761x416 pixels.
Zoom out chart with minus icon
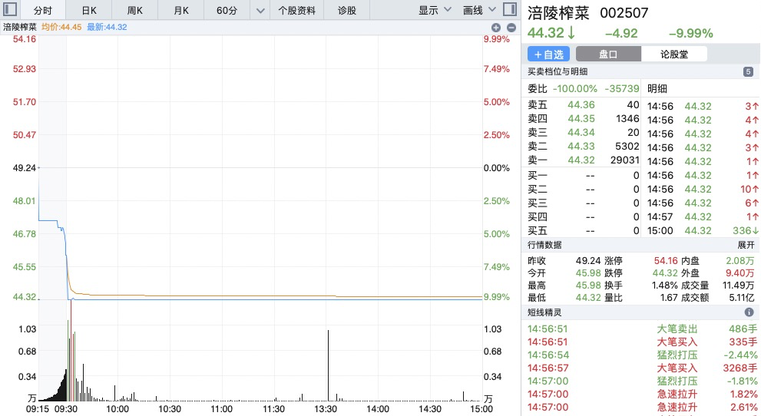pos(511,28)
